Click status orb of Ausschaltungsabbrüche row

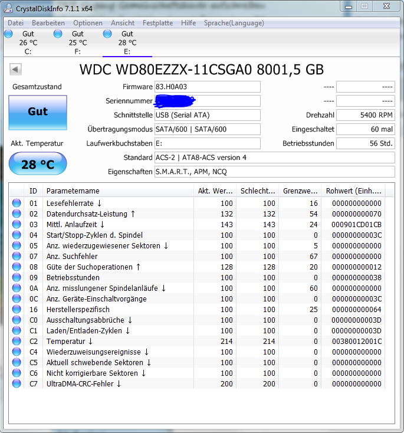click(17, 320)
